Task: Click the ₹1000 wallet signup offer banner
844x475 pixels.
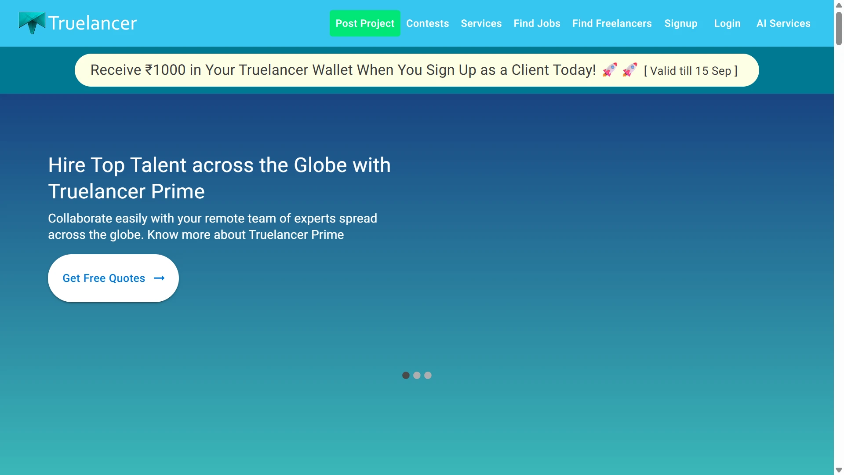Action: pyautogui.click(x=417, y=70)
